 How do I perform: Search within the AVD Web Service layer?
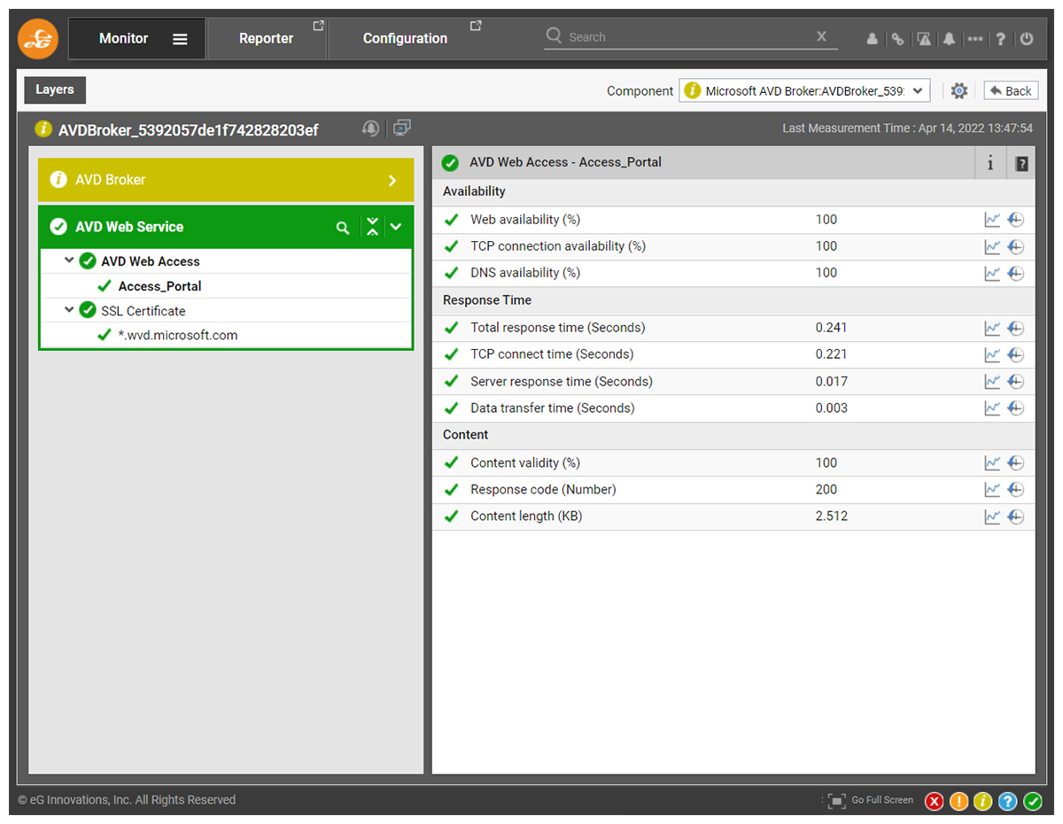point(343,228)
